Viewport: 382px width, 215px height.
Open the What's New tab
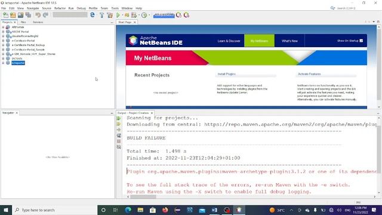289,41
